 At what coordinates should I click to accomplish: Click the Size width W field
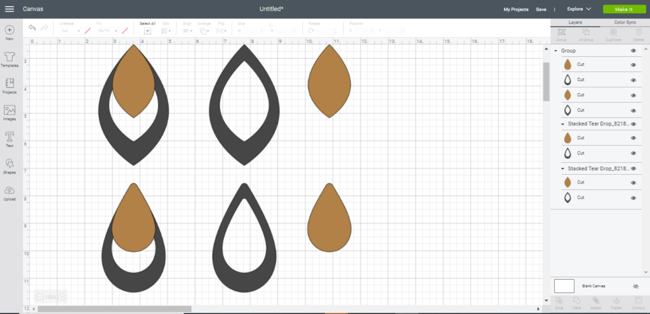pos(255,31)
